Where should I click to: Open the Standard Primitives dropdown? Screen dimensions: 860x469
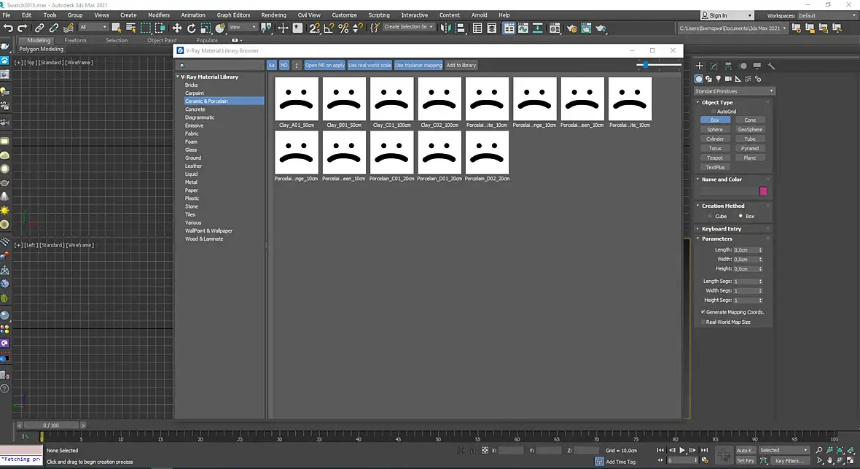click(734, 91)
